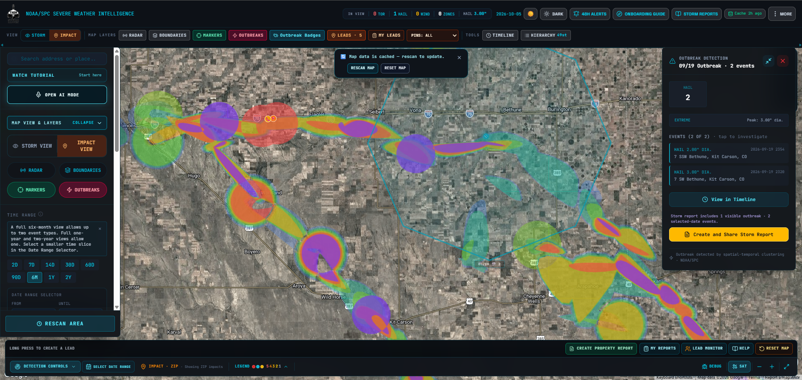Zoom out with the minus icon
The height and width of the screenshot is (380, 802).
(x=759, y=367)
